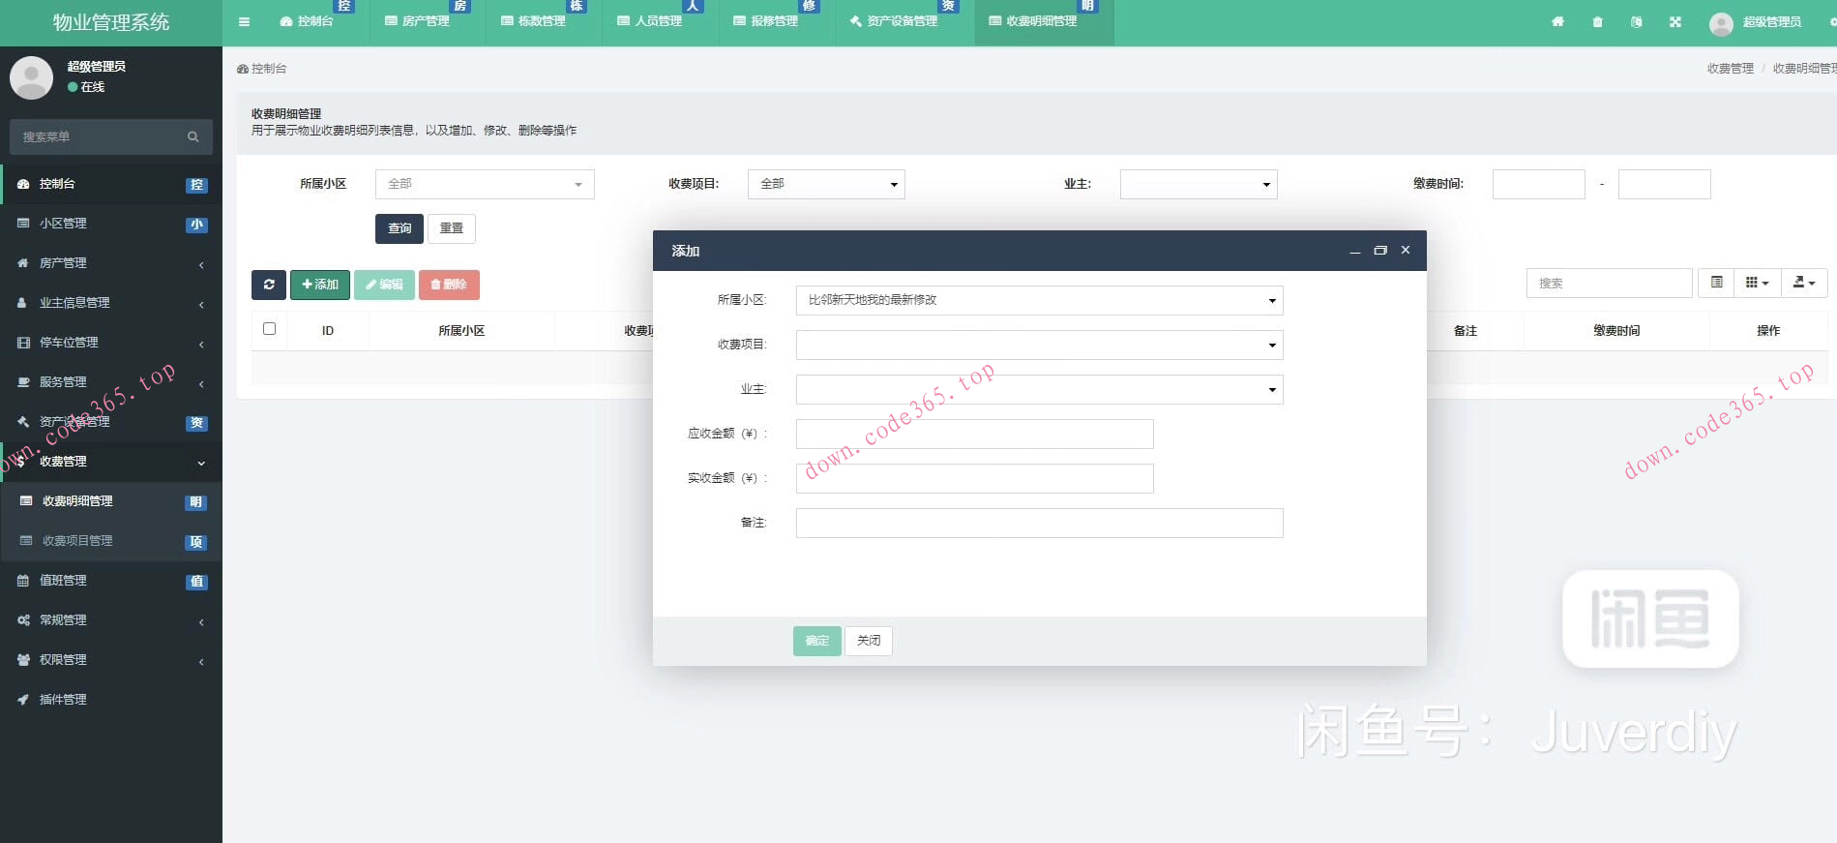The width and height of the screenshot is (1837, 843).
Task: Click the fullscreen icon in top bar
Action: 1675,21
